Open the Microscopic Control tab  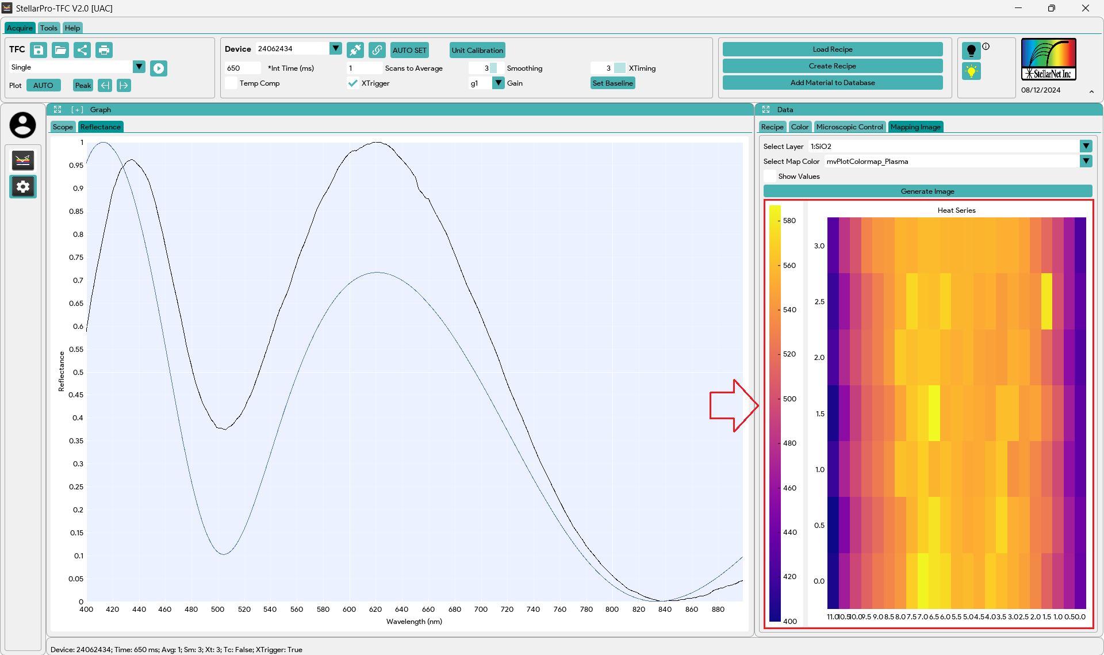849,127
